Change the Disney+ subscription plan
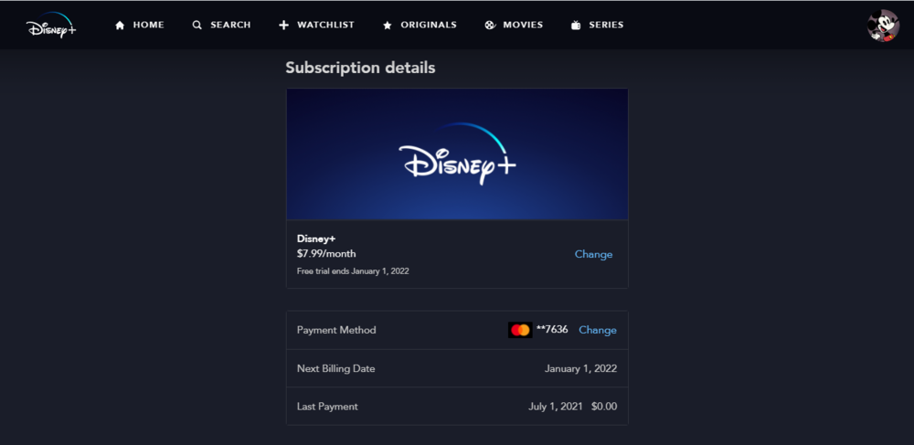 click(593, 254)
